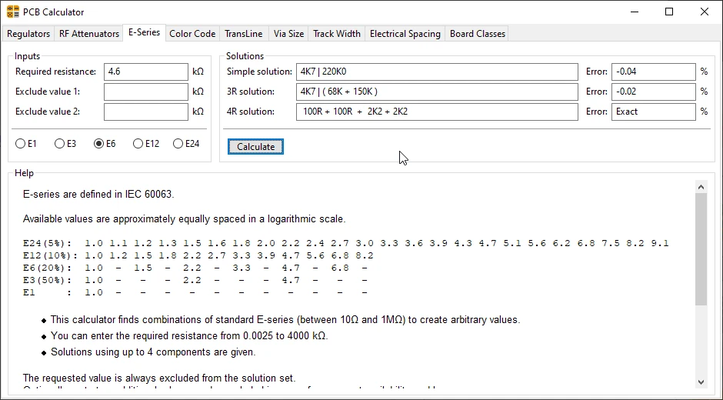This screenshot has height=400, width=723.
Task: Select the E1 series radio button
Action: [x=21, y=144]
